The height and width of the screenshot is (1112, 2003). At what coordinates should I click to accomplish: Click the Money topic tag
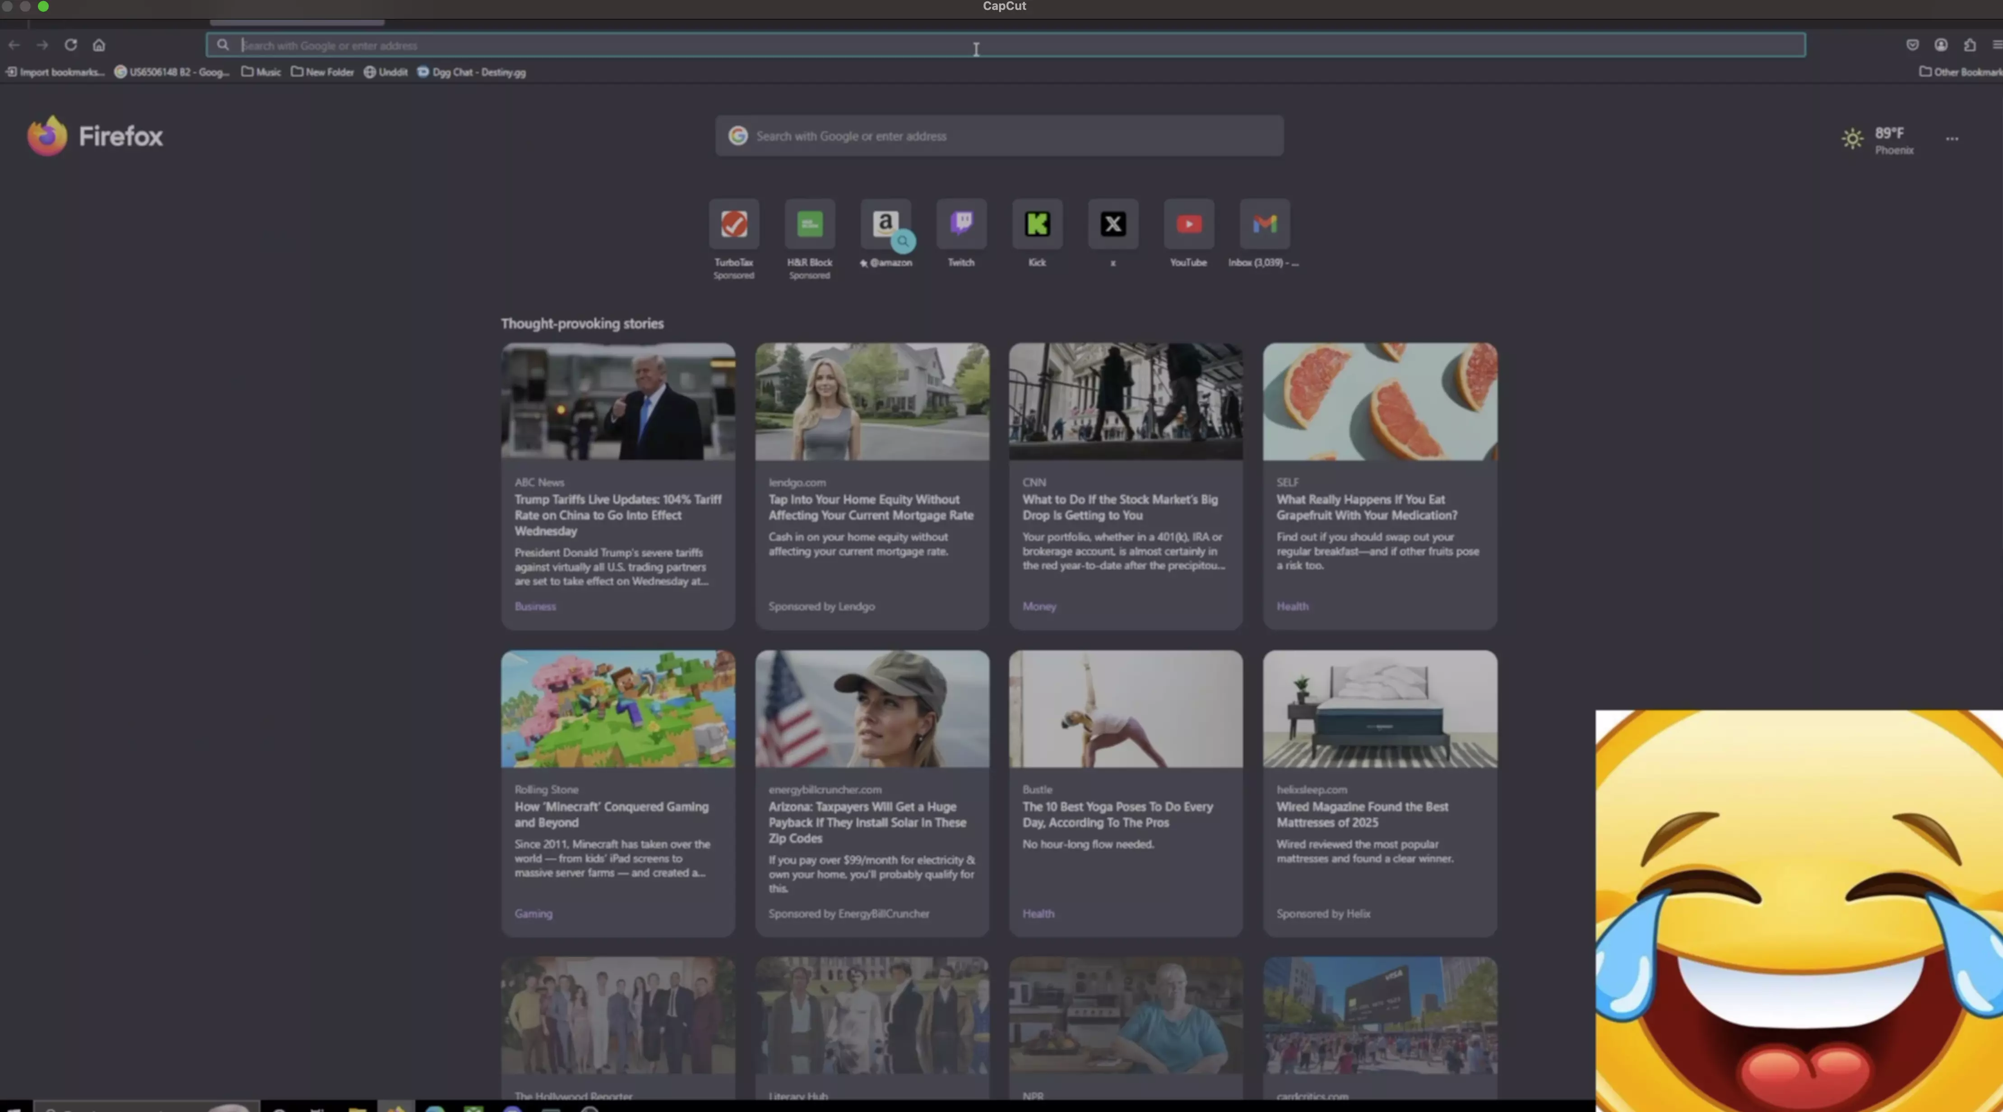pyautogui.click(x=1039, y=607)
